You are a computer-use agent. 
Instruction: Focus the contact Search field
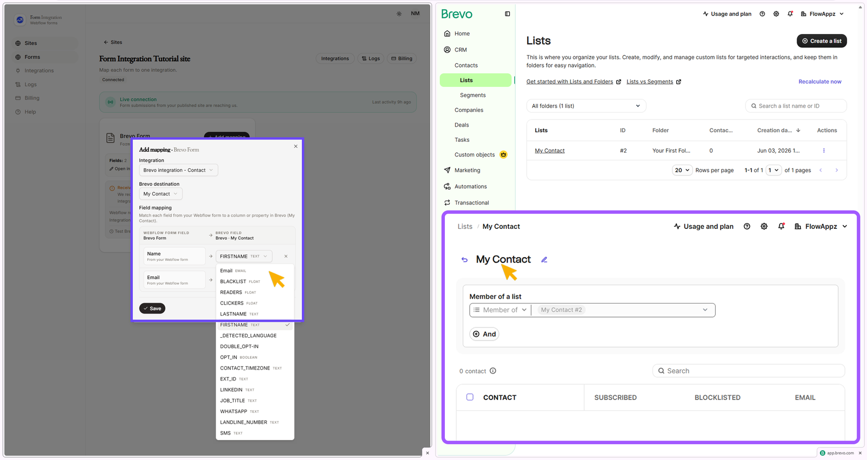click(748, 371)
